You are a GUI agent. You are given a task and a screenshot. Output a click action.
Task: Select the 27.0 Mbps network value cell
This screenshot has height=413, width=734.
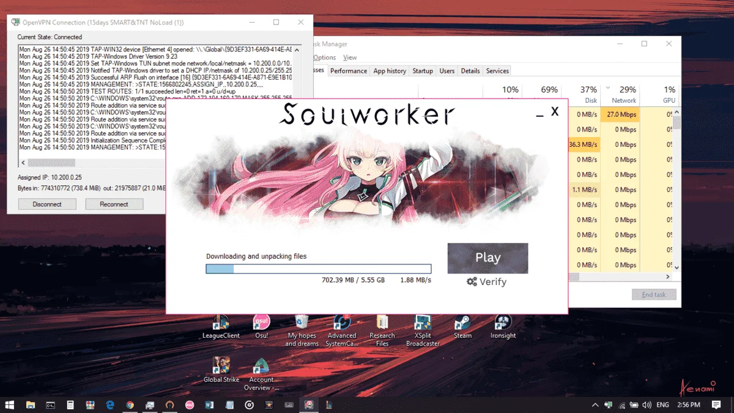tap(620, 114)
